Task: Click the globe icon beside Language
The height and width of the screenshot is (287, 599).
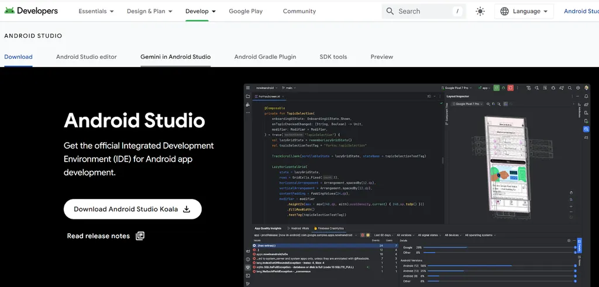Action: coord(504,11)
